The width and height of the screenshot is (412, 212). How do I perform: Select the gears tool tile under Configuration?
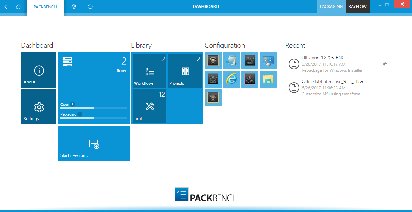tap(250, 79)
